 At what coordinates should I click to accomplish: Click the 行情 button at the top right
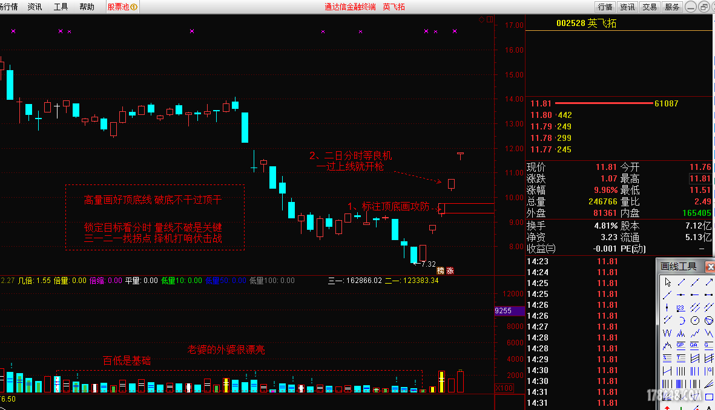click(605, 7)
